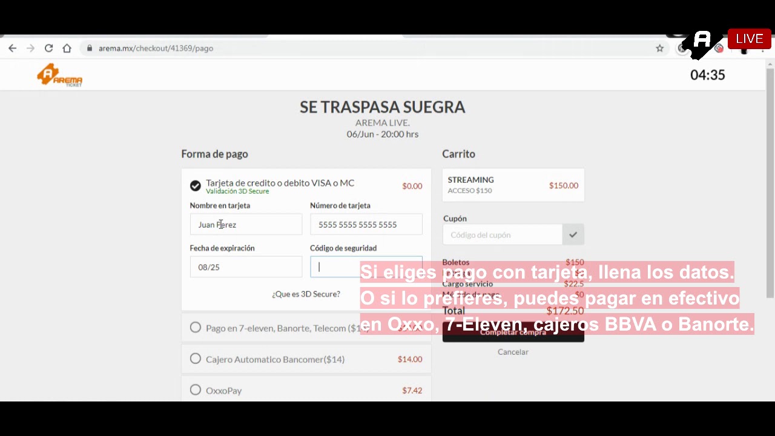Click the Validación 3D Secure text
This screenshot has height=436, width=775.
point(237,191)
